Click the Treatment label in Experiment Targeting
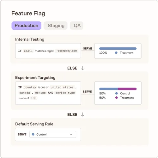 point(127,98)
